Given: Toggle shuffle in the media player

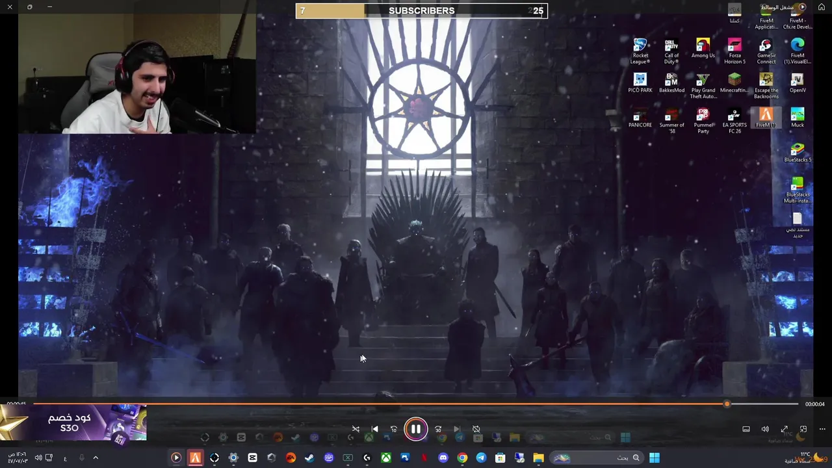Looking at the screenshot, I should pyautogui.click(x=356, y=429).
